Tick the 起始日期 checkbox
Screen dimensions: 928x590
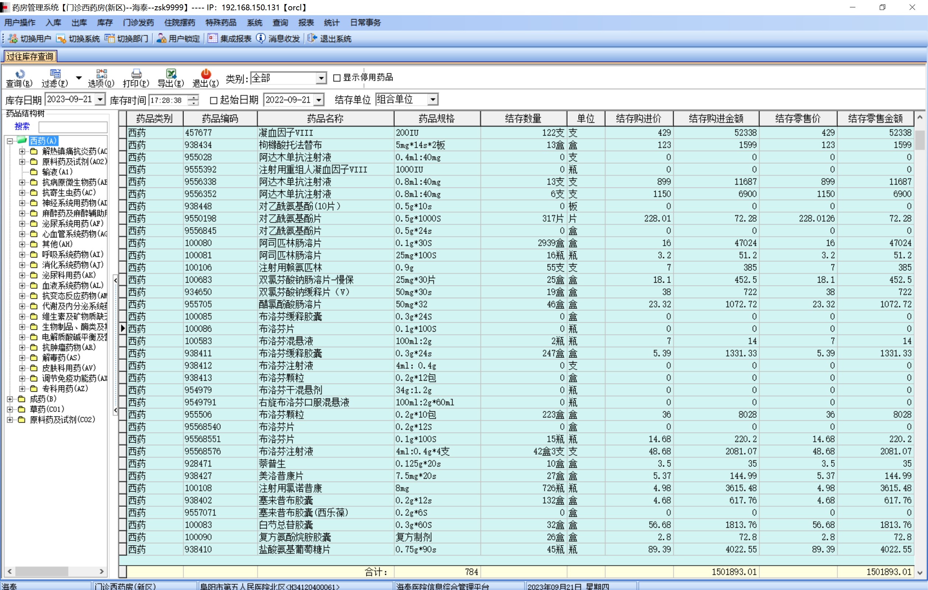click(213, 100)
